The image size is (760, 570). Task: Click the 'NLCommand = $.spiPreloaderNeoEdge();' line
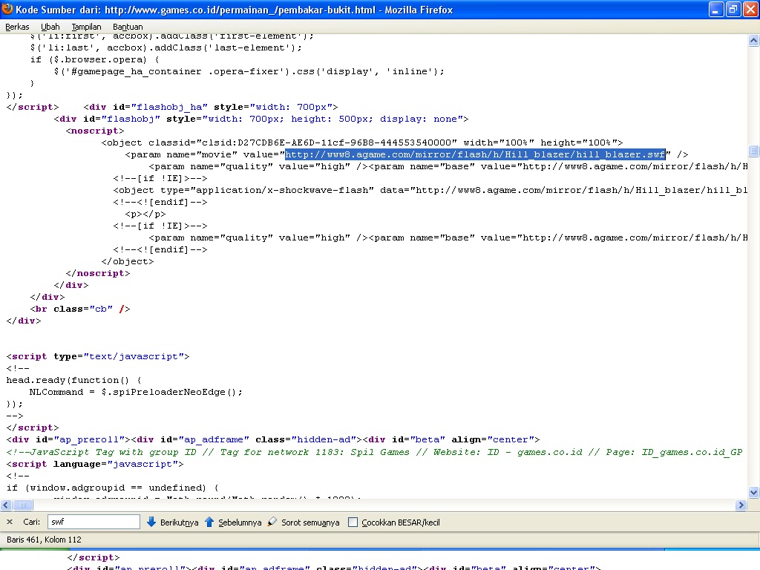pyautogui.click(x=136, y=392)
